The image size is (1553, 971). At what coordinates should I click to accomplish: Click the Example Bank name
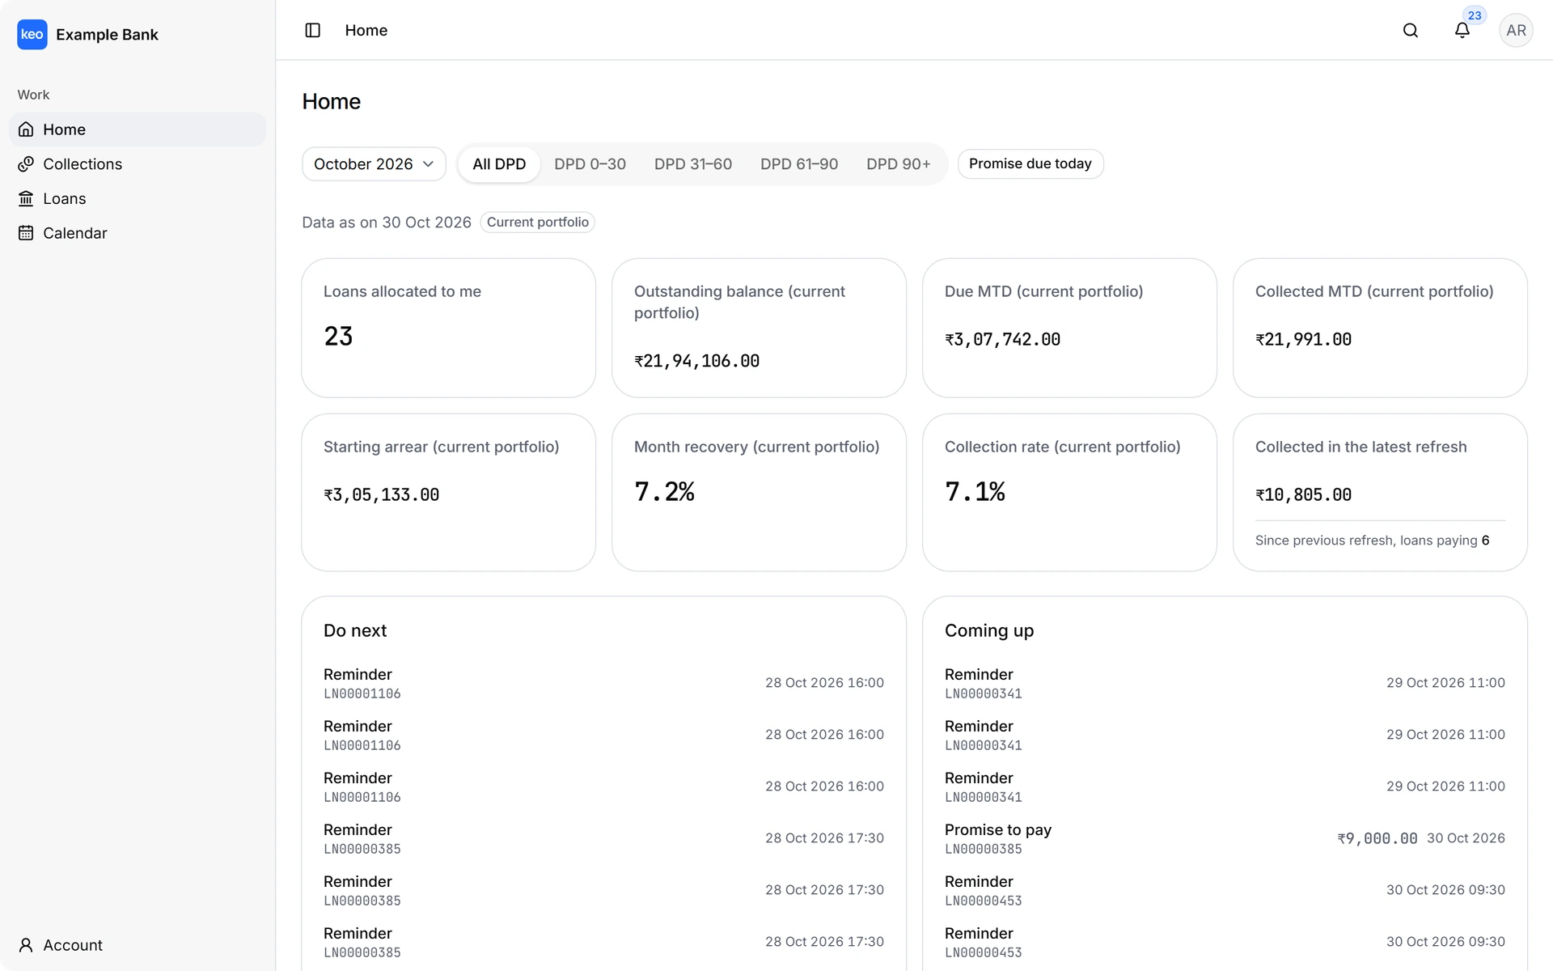pos(107,35)
